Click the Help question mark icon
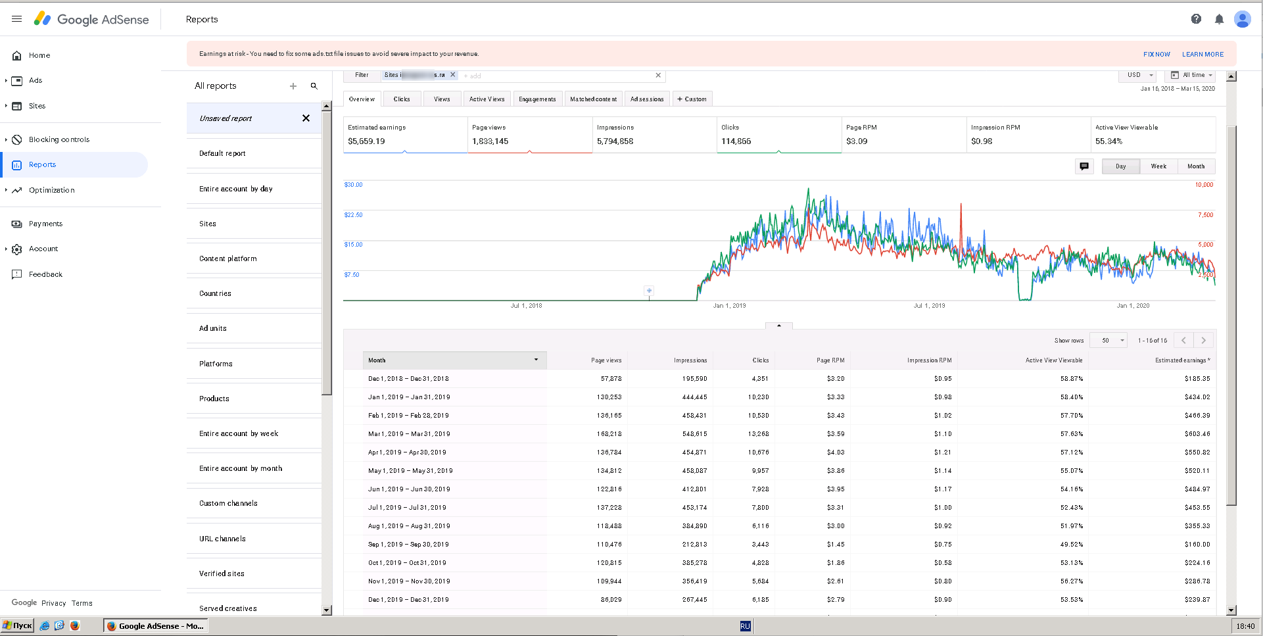 1196,19
